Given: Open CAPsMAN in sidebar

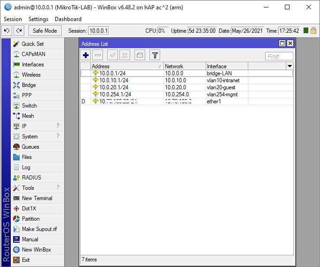Looking at the screenshot, I should click(37, 54).
